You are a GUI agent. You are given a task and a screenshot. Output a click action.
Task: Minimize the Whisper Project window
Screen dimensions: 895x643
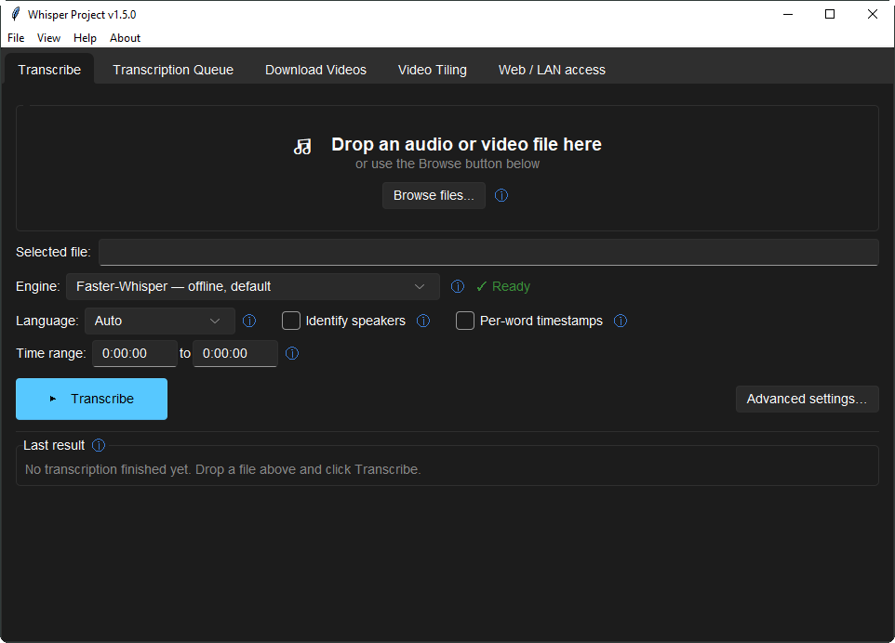point(788,14)
